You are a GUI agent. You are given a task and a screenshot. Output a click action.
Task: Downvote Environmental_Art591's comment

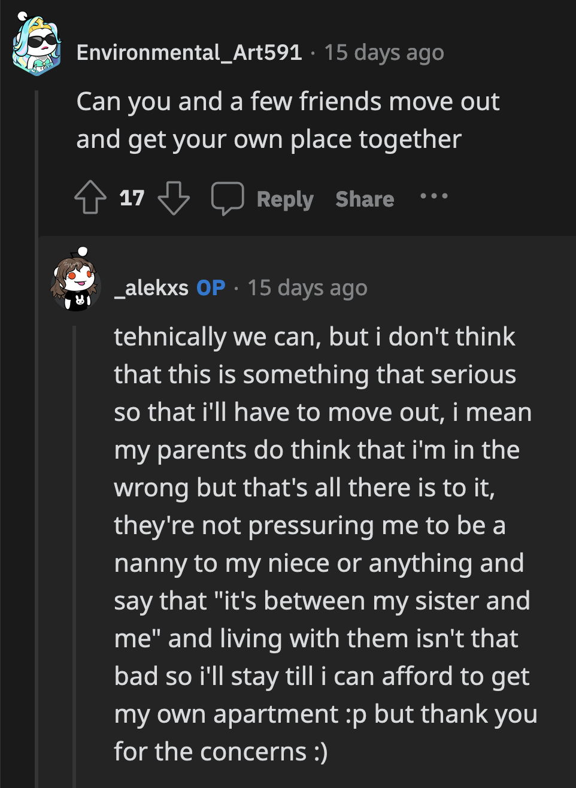point(174,198)
